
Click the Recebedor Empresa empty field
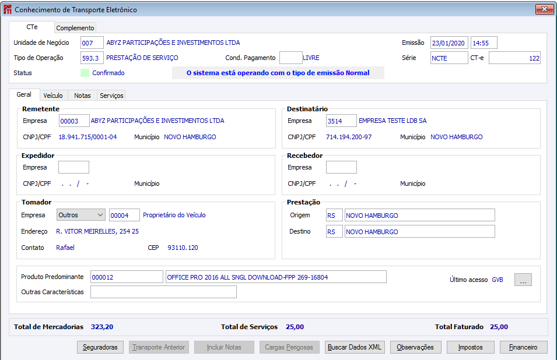(x=341, y=167)
